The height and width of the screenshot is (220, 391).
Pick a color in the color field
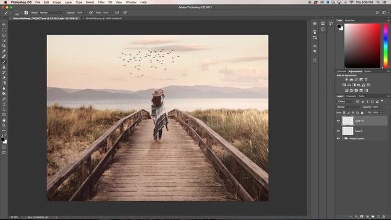[362, 46]
